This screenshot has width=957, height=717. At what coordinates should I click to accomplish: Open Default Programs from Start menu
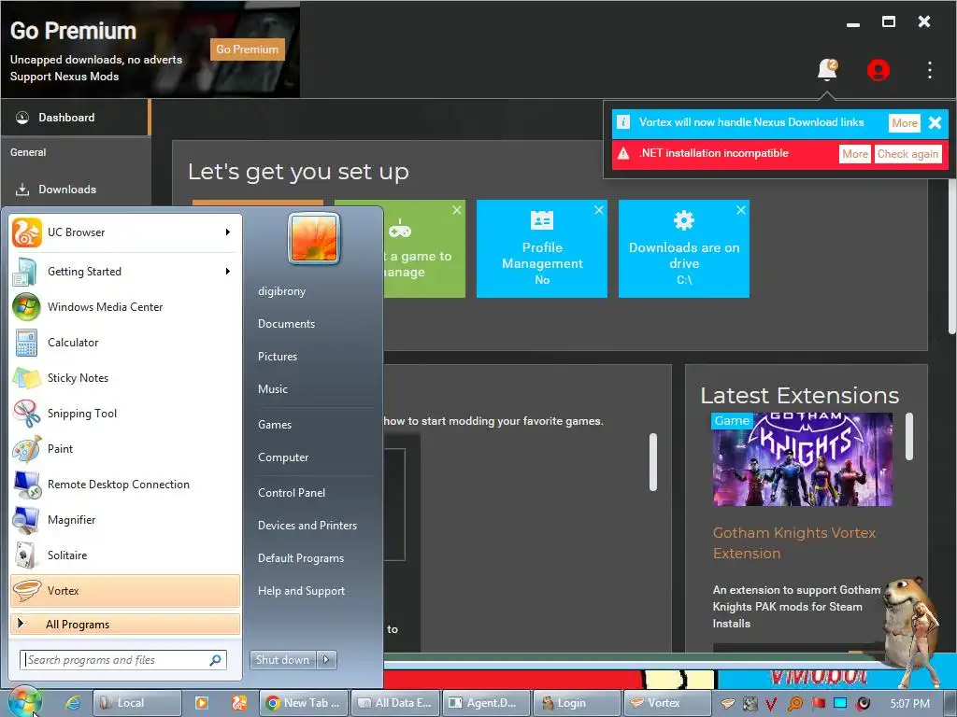[x=301, y=558]
